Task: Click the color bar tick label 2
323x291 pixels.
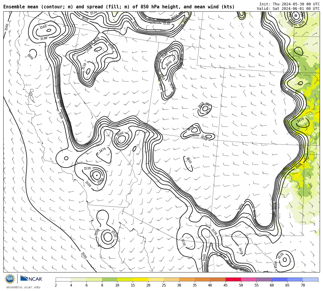Action: coord(56,285)
